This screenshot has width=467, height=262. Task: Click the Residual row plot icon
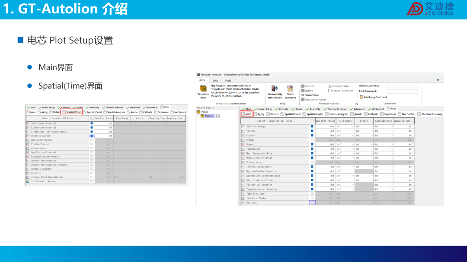(x=243, y=202)
